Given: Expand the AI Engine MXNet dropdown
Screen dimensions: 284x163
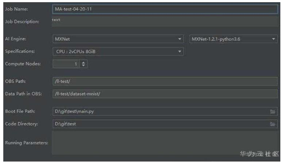Looking at the screenshot, I should (x=118, y=39).
